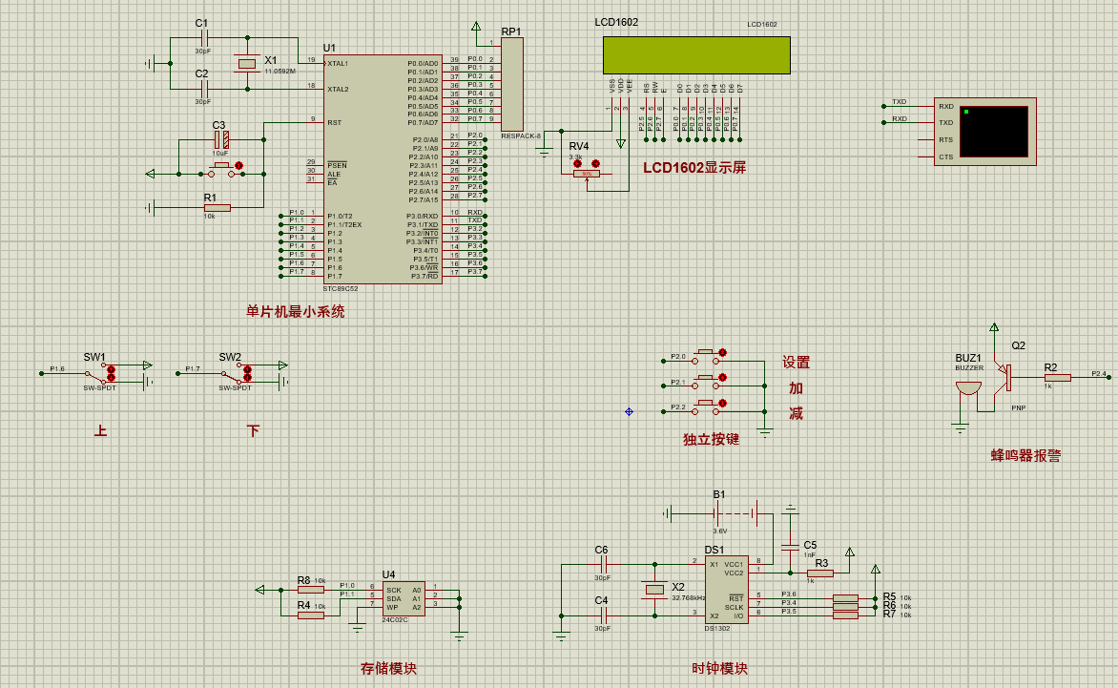Select the U4 24C02C EEPROM chip

pyautogui.click(x=404, y=599)
